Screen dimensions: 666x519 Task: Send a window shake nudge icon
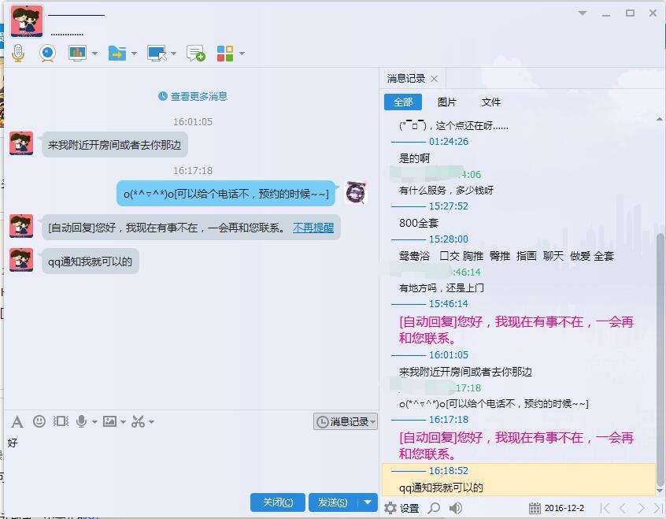coord(61,421)
